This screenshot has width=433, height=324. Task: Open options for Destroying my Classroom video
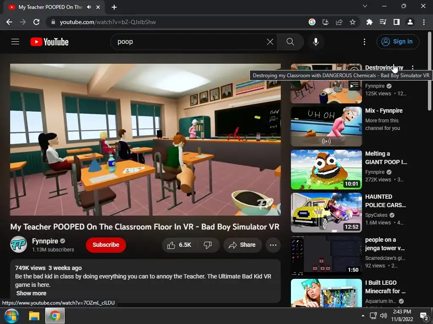pos(413,67)
